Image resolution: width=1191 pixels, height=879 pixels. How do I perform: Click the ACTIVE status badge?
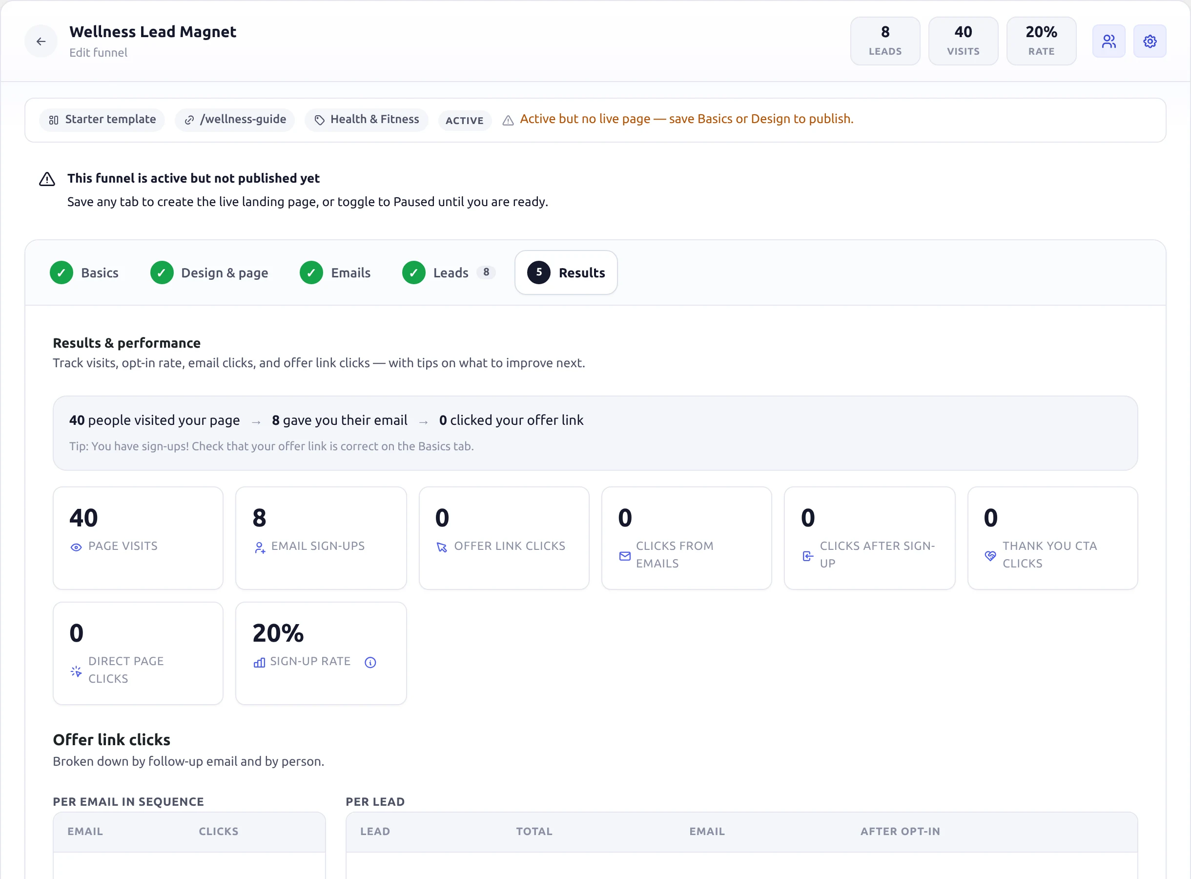464,120
